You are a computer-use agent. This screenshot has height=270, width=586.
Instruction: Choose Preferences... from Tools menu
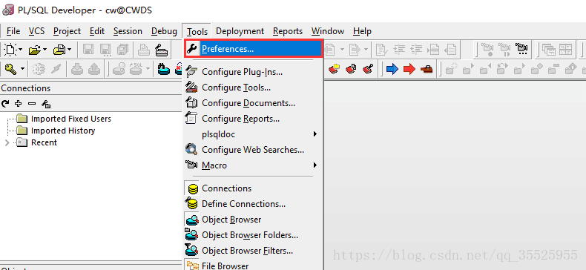253,49
